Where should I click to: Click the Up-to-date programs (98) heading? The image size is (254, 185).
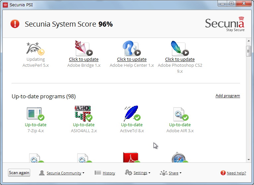pos(44,96)
